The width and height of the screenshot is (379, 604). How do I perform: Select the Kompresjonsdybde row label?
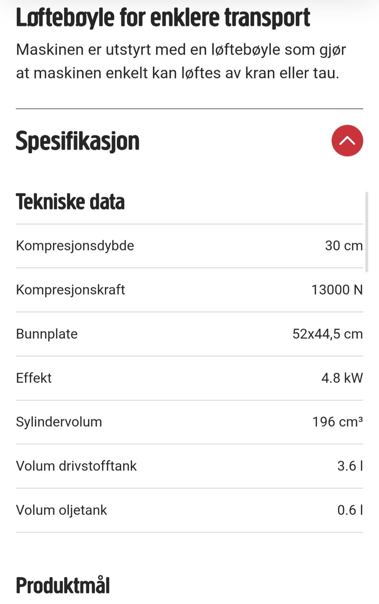75,246
